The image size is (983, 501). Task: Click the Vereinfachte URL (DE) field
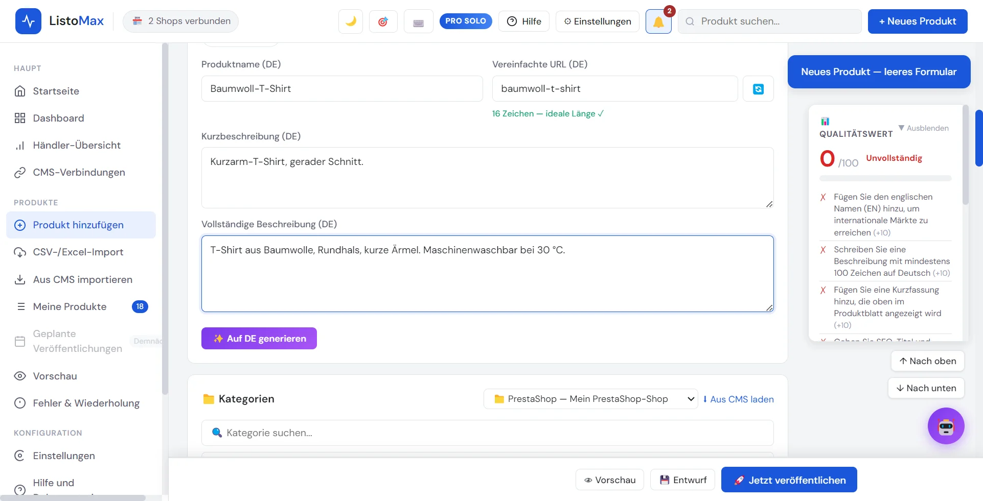point(615,89)
